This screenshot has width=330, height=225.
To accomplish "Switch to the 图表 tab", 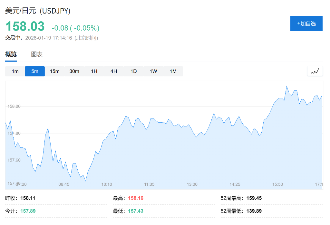I will [37, 54].
